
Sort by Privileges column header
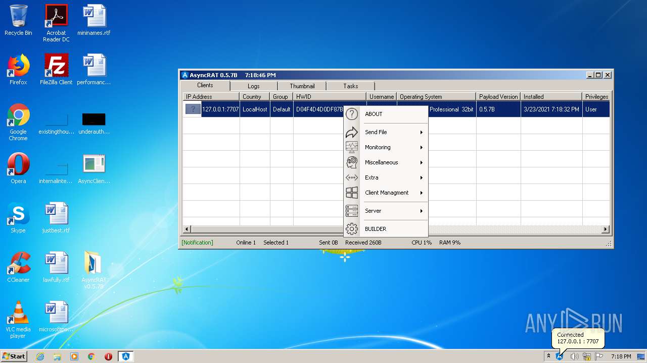pyautogui.click(x=596, y=97)
